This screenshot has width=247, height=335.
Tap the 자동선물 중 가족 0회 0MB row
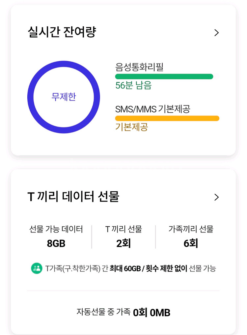point(123,312)
